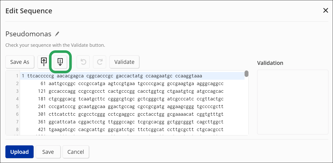Viewport: 333px width, 163px height.
Task: Click the sequence line starting at 241
Action: (x=132, y=107)
